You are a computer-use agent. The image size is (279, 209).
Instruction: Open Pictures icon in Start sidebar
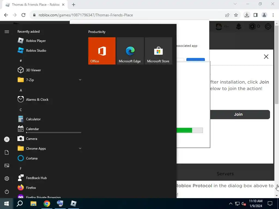tap(7, 165)
